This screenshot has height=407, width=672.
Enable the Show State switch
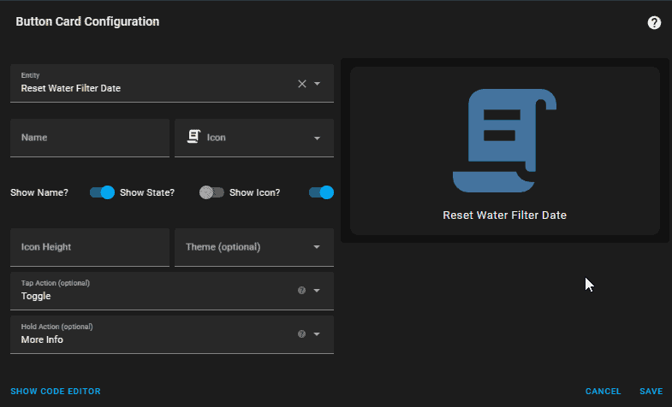tap(211, 192)
